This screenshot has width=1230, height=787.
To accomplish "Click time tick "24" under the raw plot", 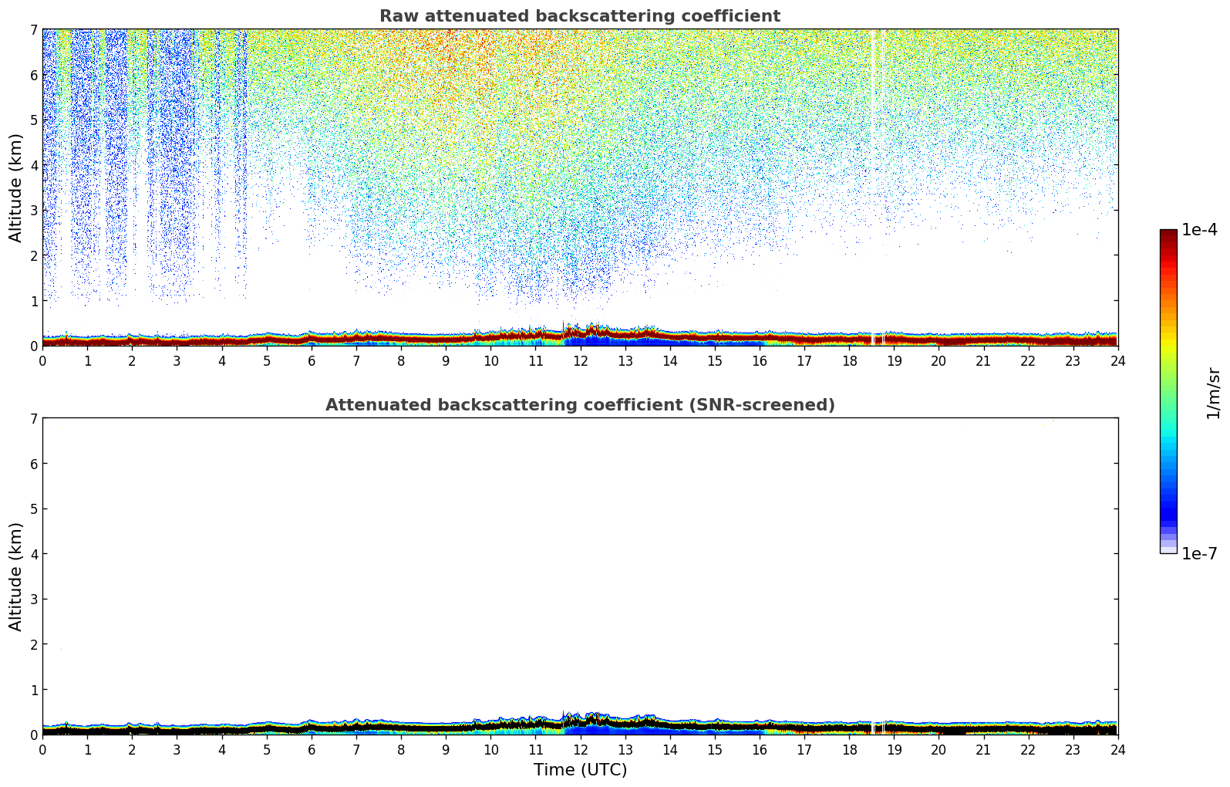I will [x=1118, y=360].
